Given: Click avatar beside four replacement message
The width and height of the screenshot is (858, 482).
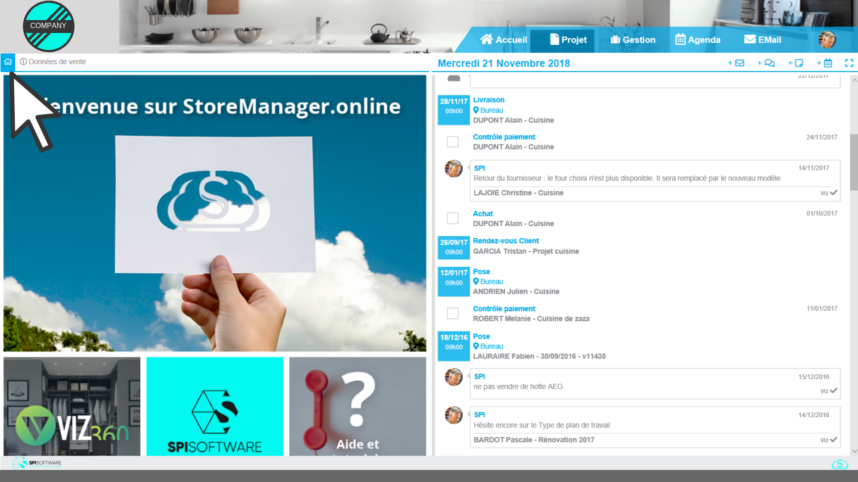Looking at the screenshot, I should [x=454, y=169].
